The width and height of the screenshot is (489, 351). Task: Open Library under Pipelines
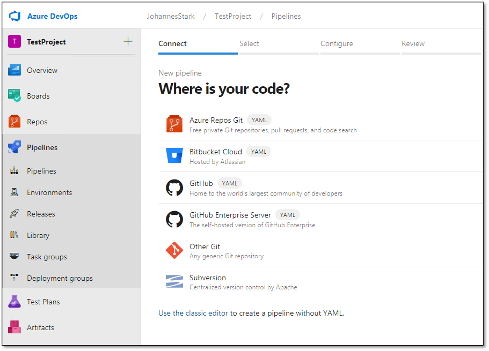point(71,235)
